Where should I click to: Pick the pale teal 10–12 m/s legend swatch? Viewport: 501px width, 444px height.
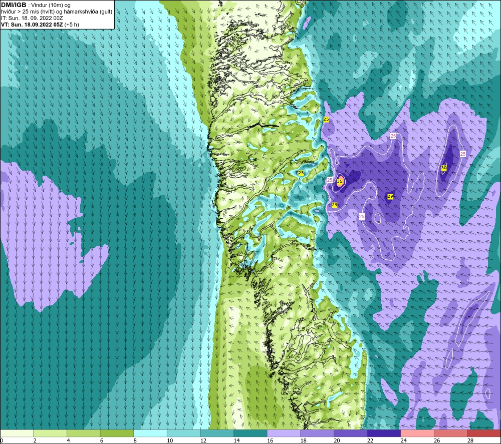[184, 433]
